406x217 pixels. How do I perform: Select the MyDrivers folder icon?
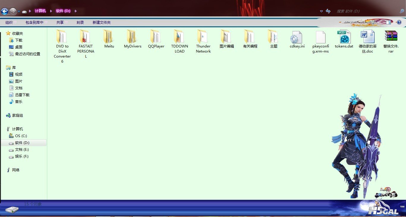point(132,37)
